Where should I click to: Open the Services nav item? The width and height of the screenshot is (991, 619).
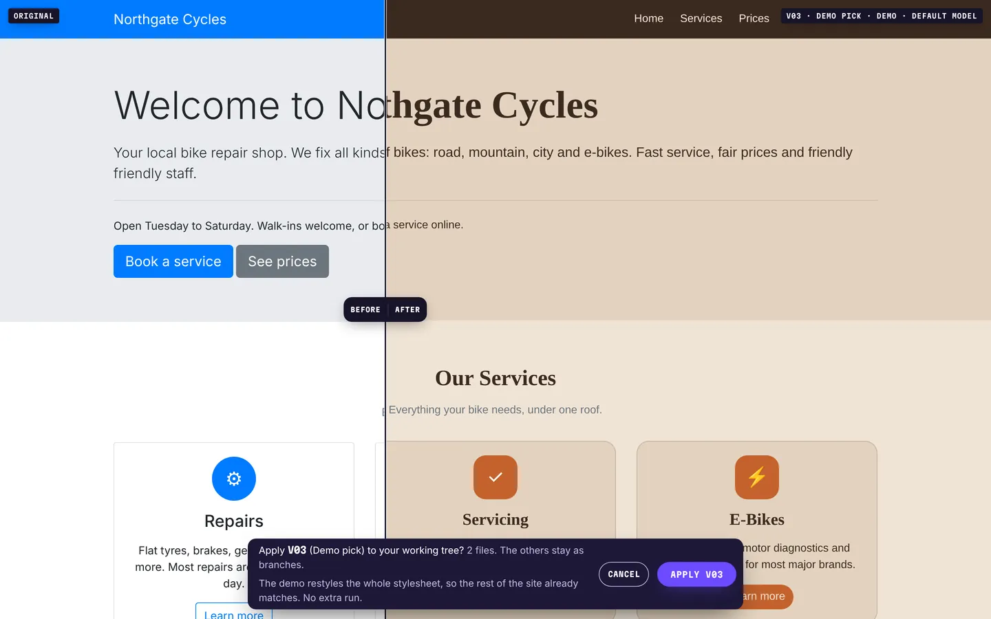tap(701, 19)
